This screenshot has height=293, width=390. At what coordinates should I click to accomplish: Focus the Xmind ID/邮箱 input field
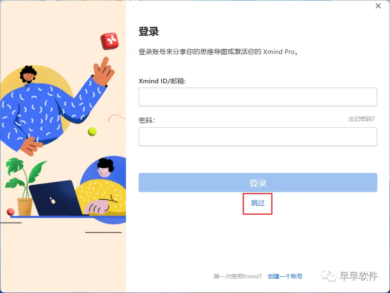(x=258, y=97)
